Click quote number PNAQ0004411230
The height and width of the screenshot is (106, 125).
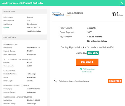click(x=33, y=28)
